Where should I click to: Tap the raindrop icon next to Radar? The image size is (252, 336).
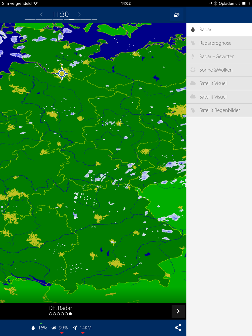coord(193,29)
